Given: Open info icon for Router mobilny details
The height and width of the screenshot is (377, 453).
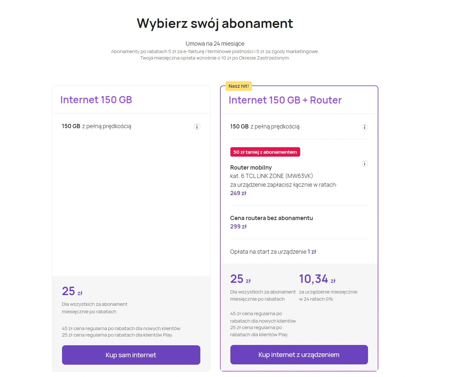Looking at the screenshot, I should [364, 163].
